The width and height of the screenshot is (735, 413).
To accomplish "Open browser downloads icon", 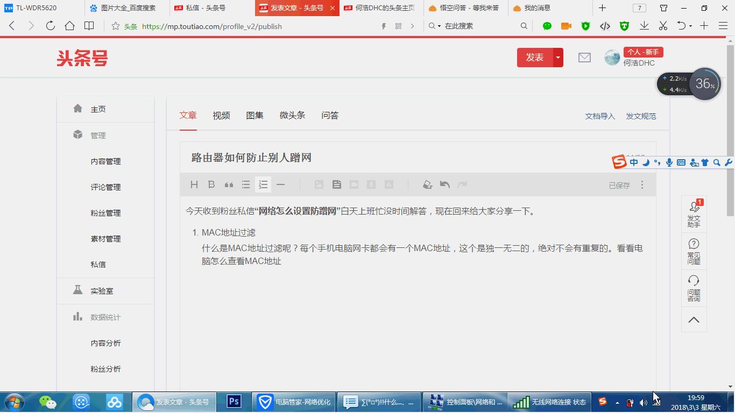I will pos(644,26).
